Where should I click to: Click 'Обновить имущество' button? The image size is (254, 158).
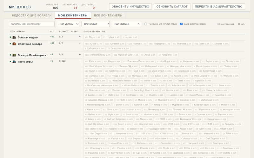[130, 7]
